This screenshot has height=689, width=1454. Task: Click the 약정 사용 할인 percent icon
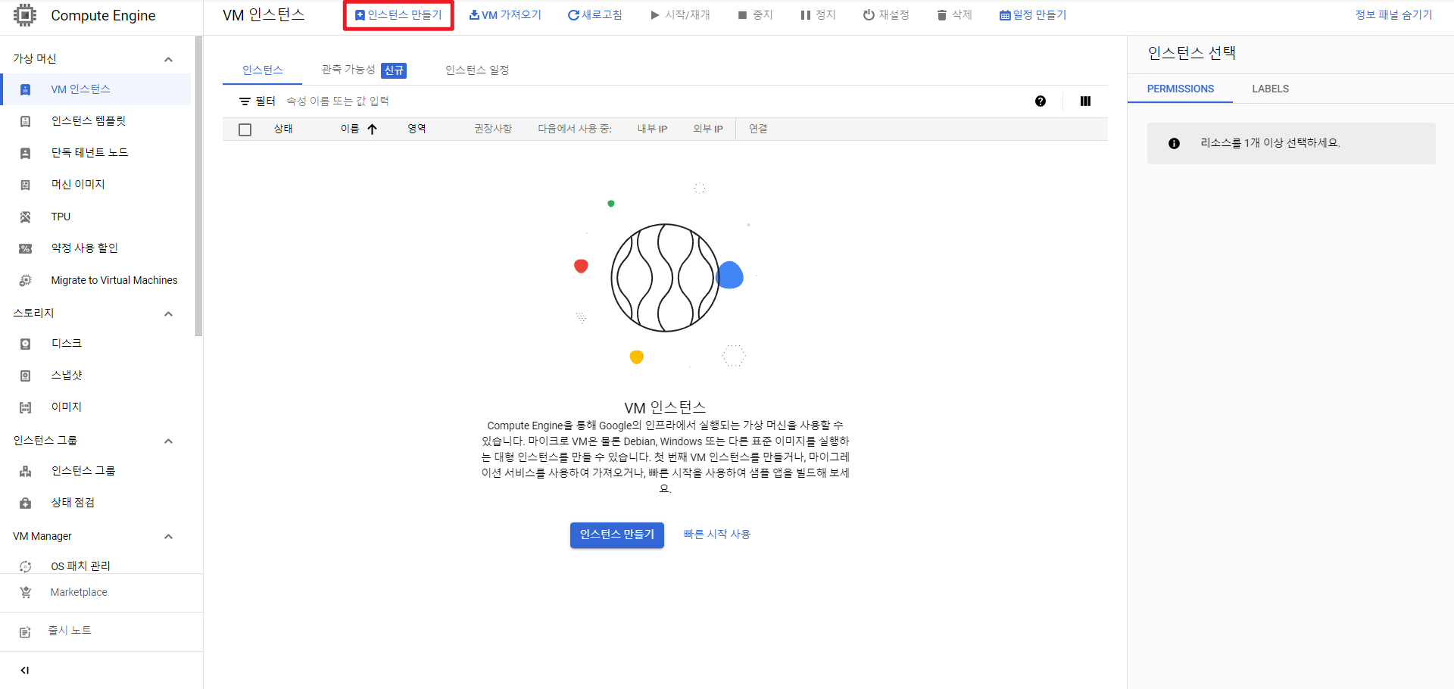[25, 248]
